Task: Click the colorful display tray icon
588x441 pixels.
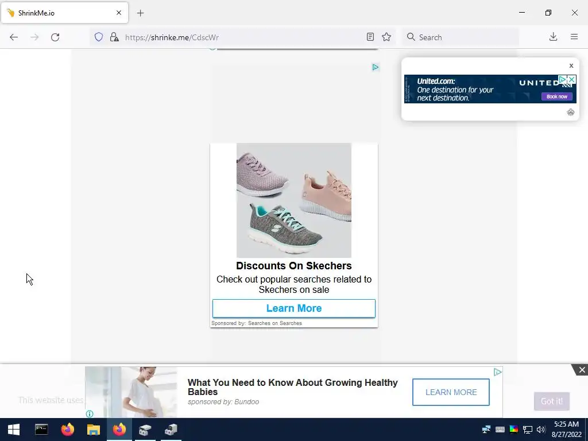Action: tap(514, 430)
